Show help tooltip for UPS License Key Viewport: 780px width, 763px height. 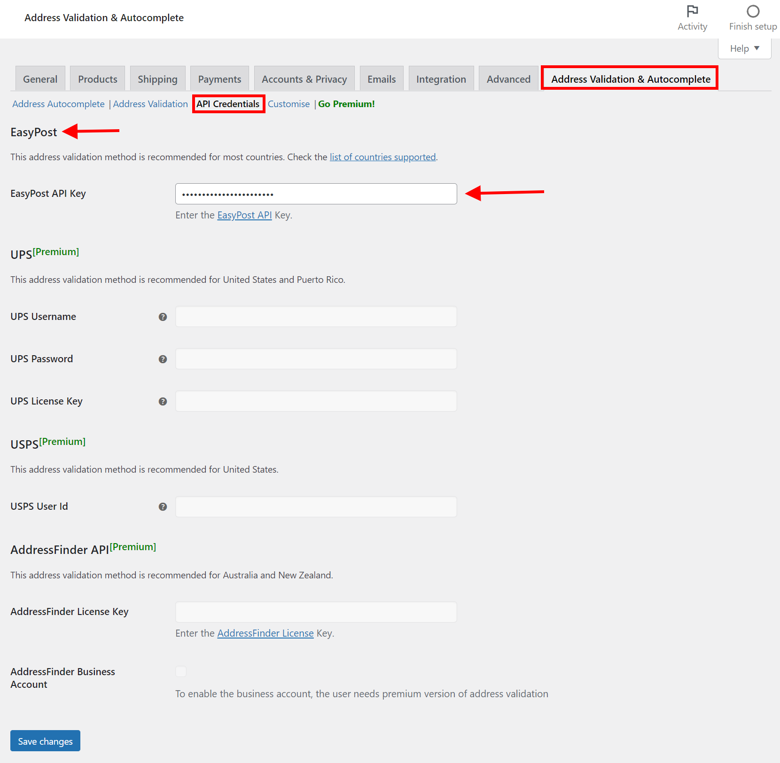pyautogui.click(x=163, y=401)
